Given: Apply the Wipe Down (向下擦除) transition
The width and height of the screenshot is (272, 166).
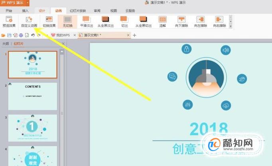Looking at the screenshot, I should [181, 22].
